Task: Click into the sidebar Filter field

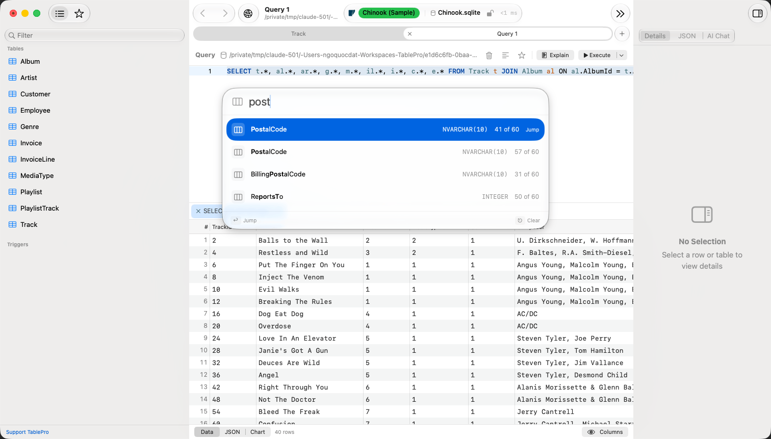Action: point(94,35)
